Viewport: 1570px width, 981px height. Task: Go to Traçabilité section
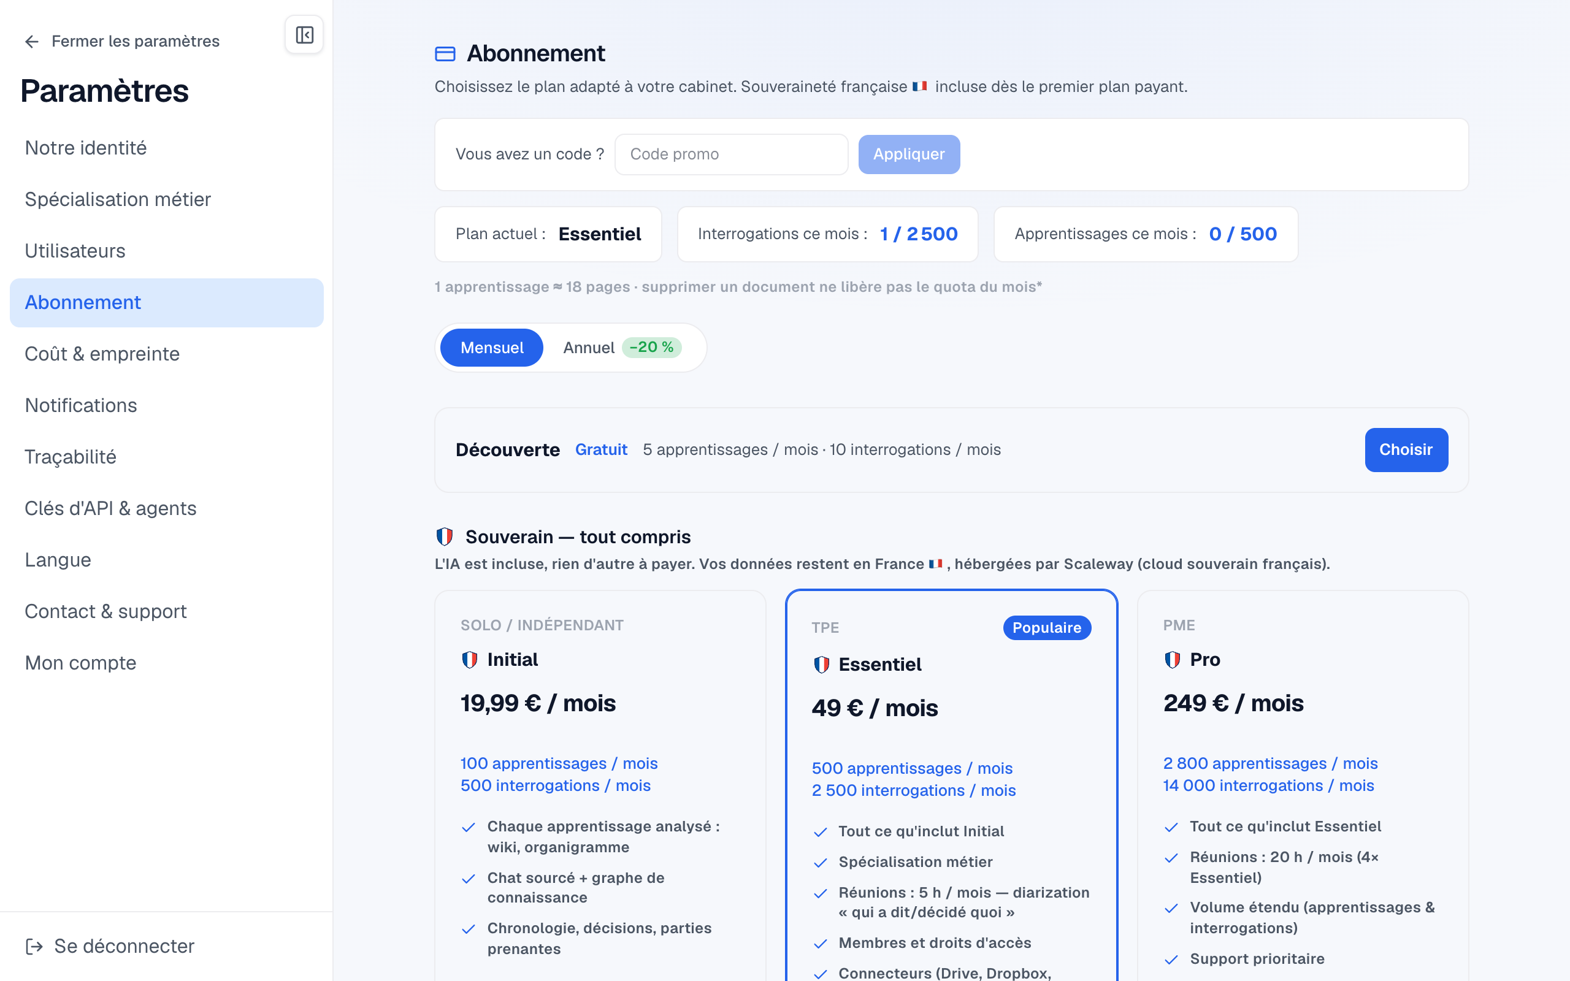pyautogui.click(x=167, y=457)
